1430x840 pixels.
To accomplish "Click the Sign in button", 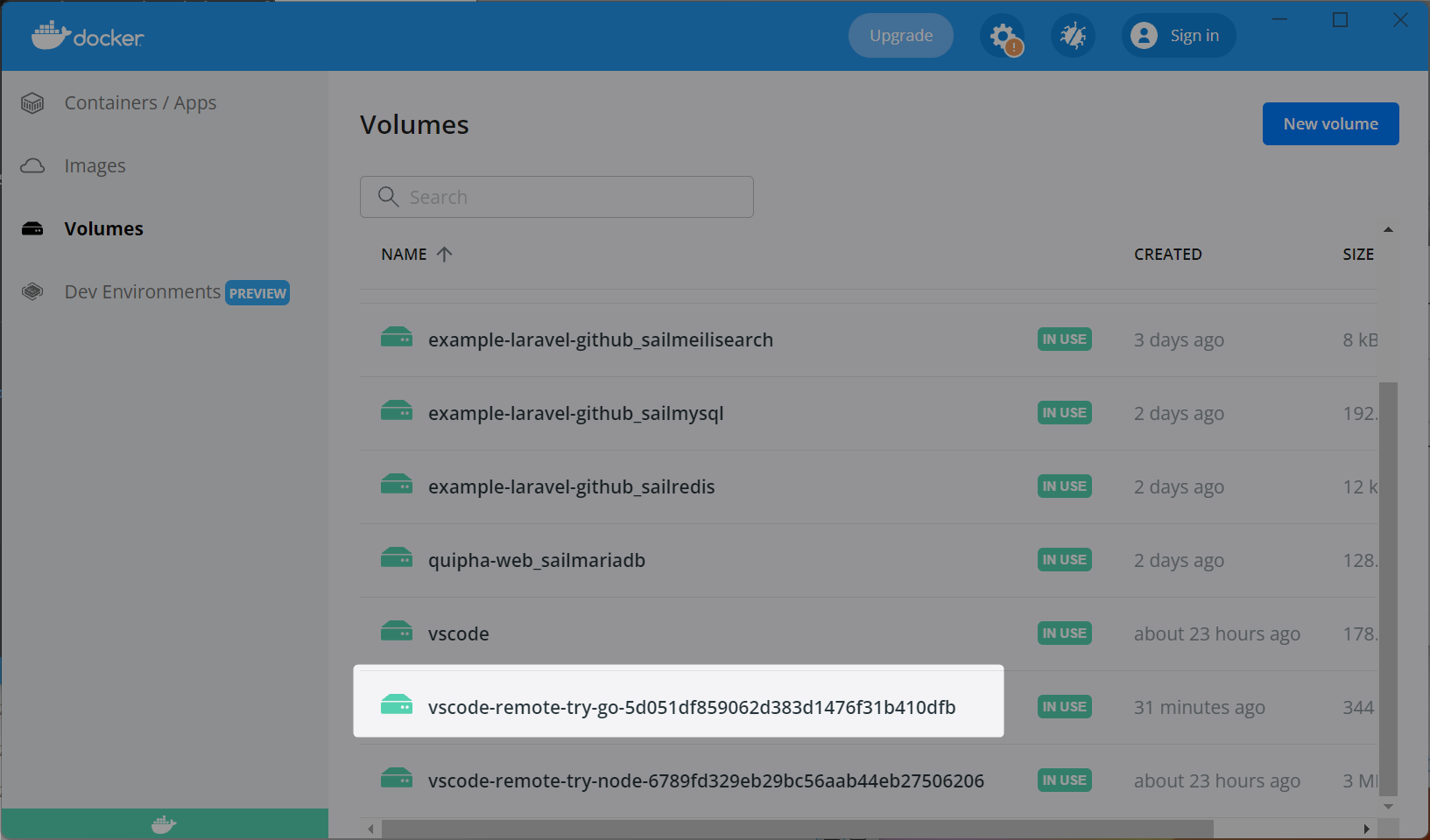I will pos(1179,36).
